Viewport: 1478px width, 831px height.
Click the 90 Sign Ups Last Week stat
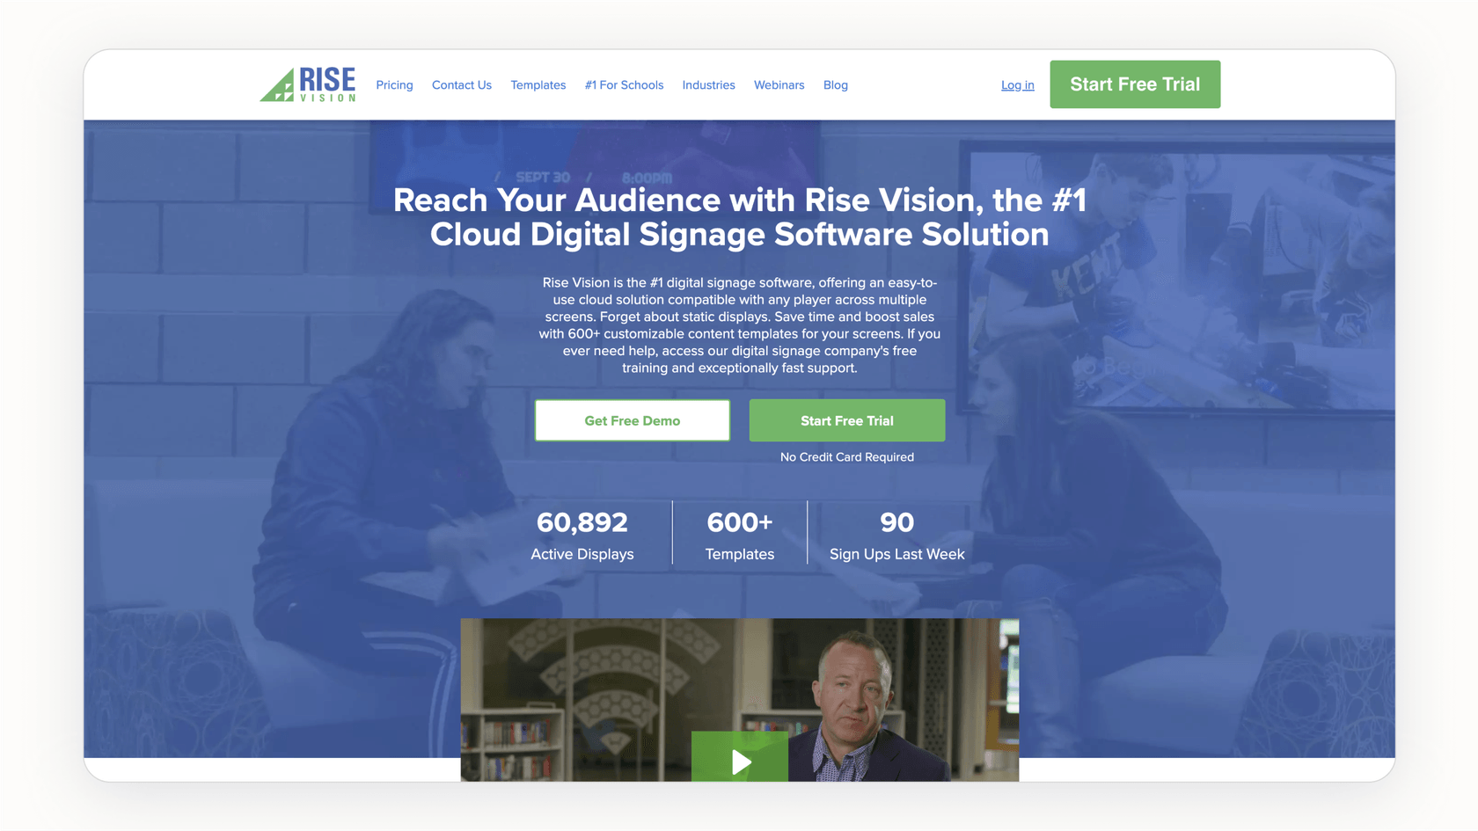point(896,534)
